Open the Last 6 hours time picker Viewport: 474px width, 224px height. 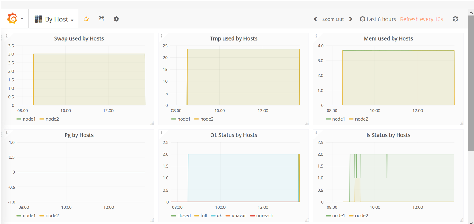pos(378,19)
